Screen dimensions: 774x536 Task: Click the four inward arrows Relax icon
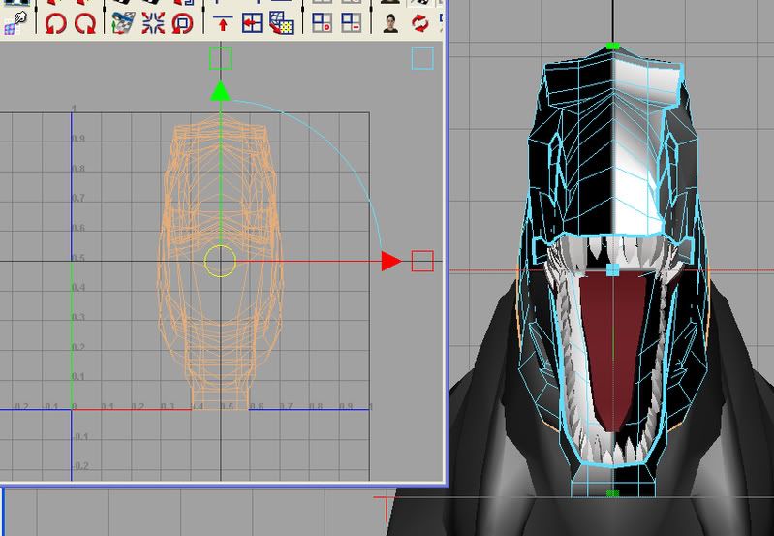(150, 22)
